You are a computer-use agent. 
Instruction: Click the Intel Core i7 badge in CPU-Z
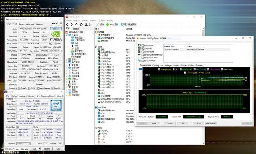[56, 105]
